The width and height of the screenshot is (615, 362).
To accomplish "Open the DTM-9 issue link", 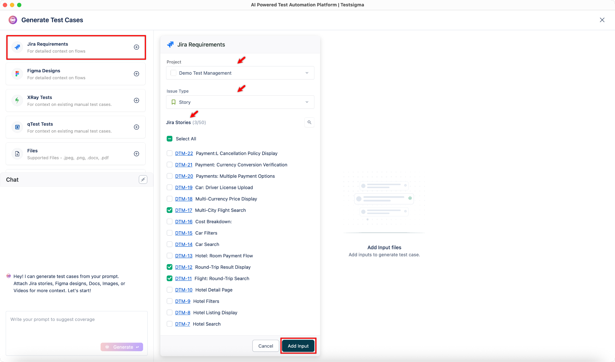I will (183, 301).
